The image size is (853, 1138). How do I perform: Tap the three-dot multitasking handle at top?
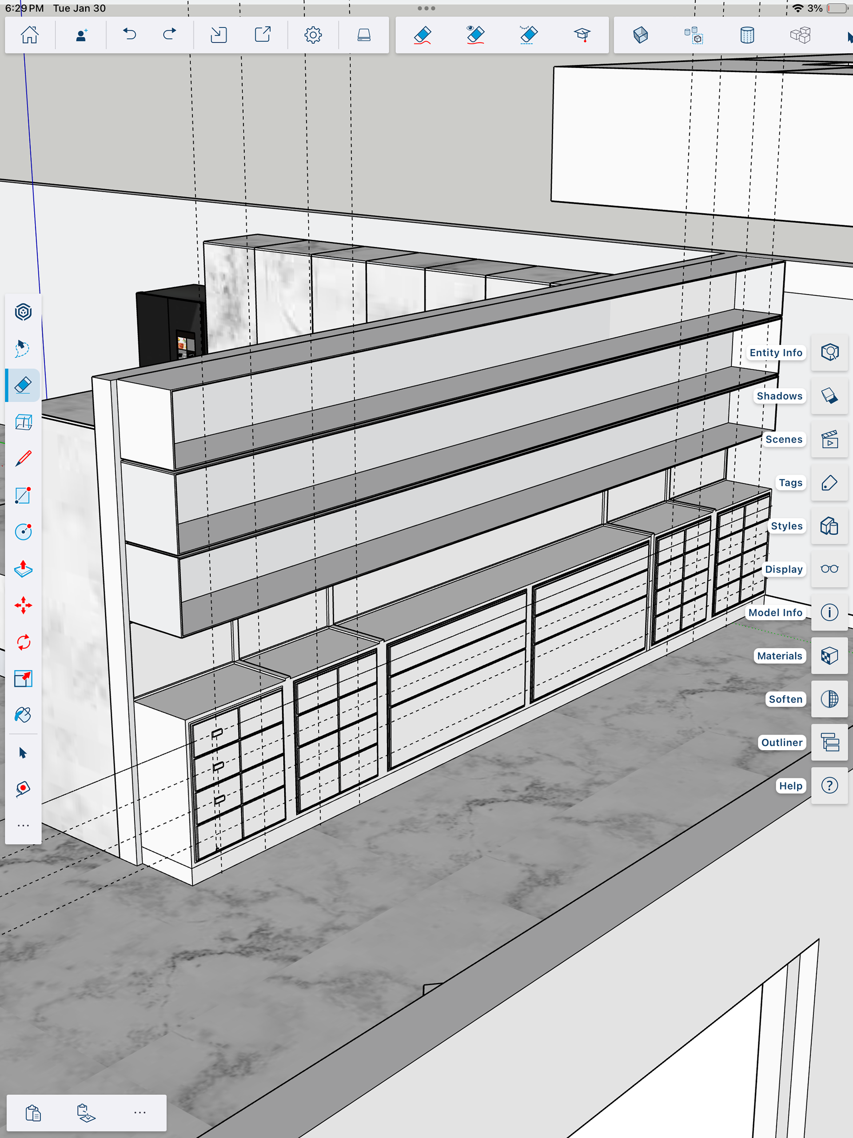426,8
